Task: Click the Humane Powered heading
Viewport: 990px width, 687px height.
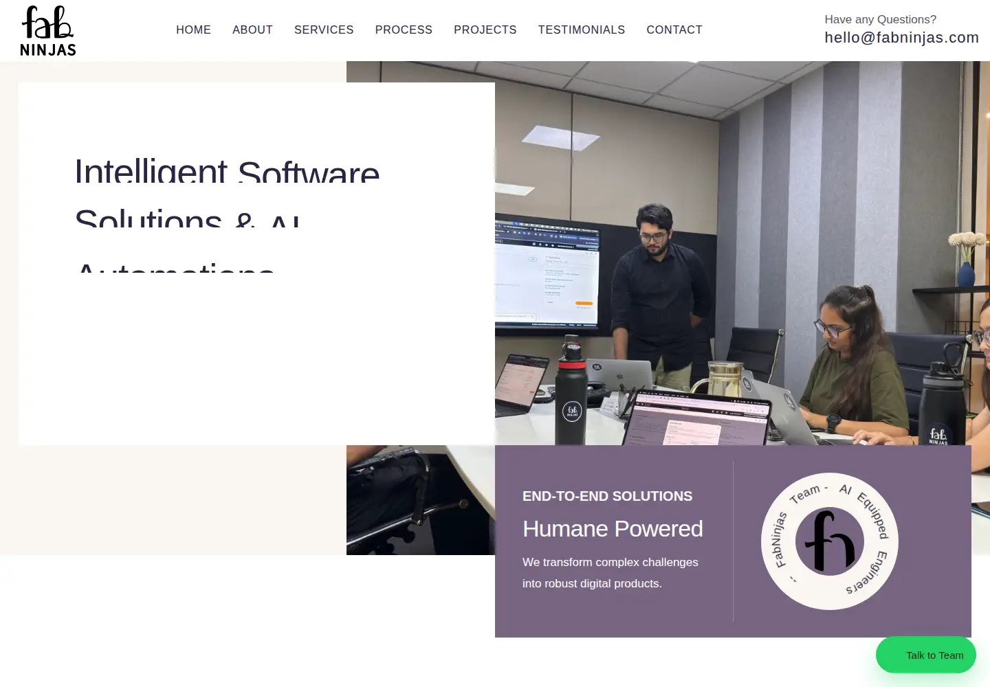Action: tap(613, 529)
